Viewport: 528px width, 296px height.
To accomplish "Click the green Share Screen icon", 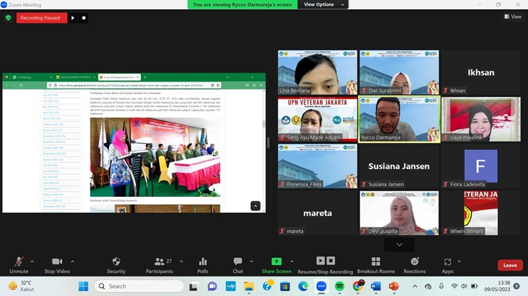I will tap(277, 262).
